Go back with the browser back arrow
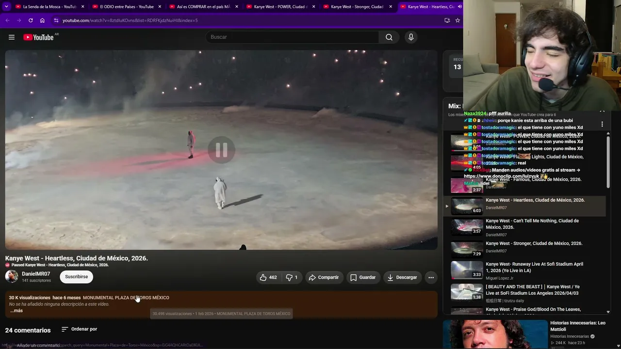The width and height of the screenshot is (621, 349). point(7,20)
